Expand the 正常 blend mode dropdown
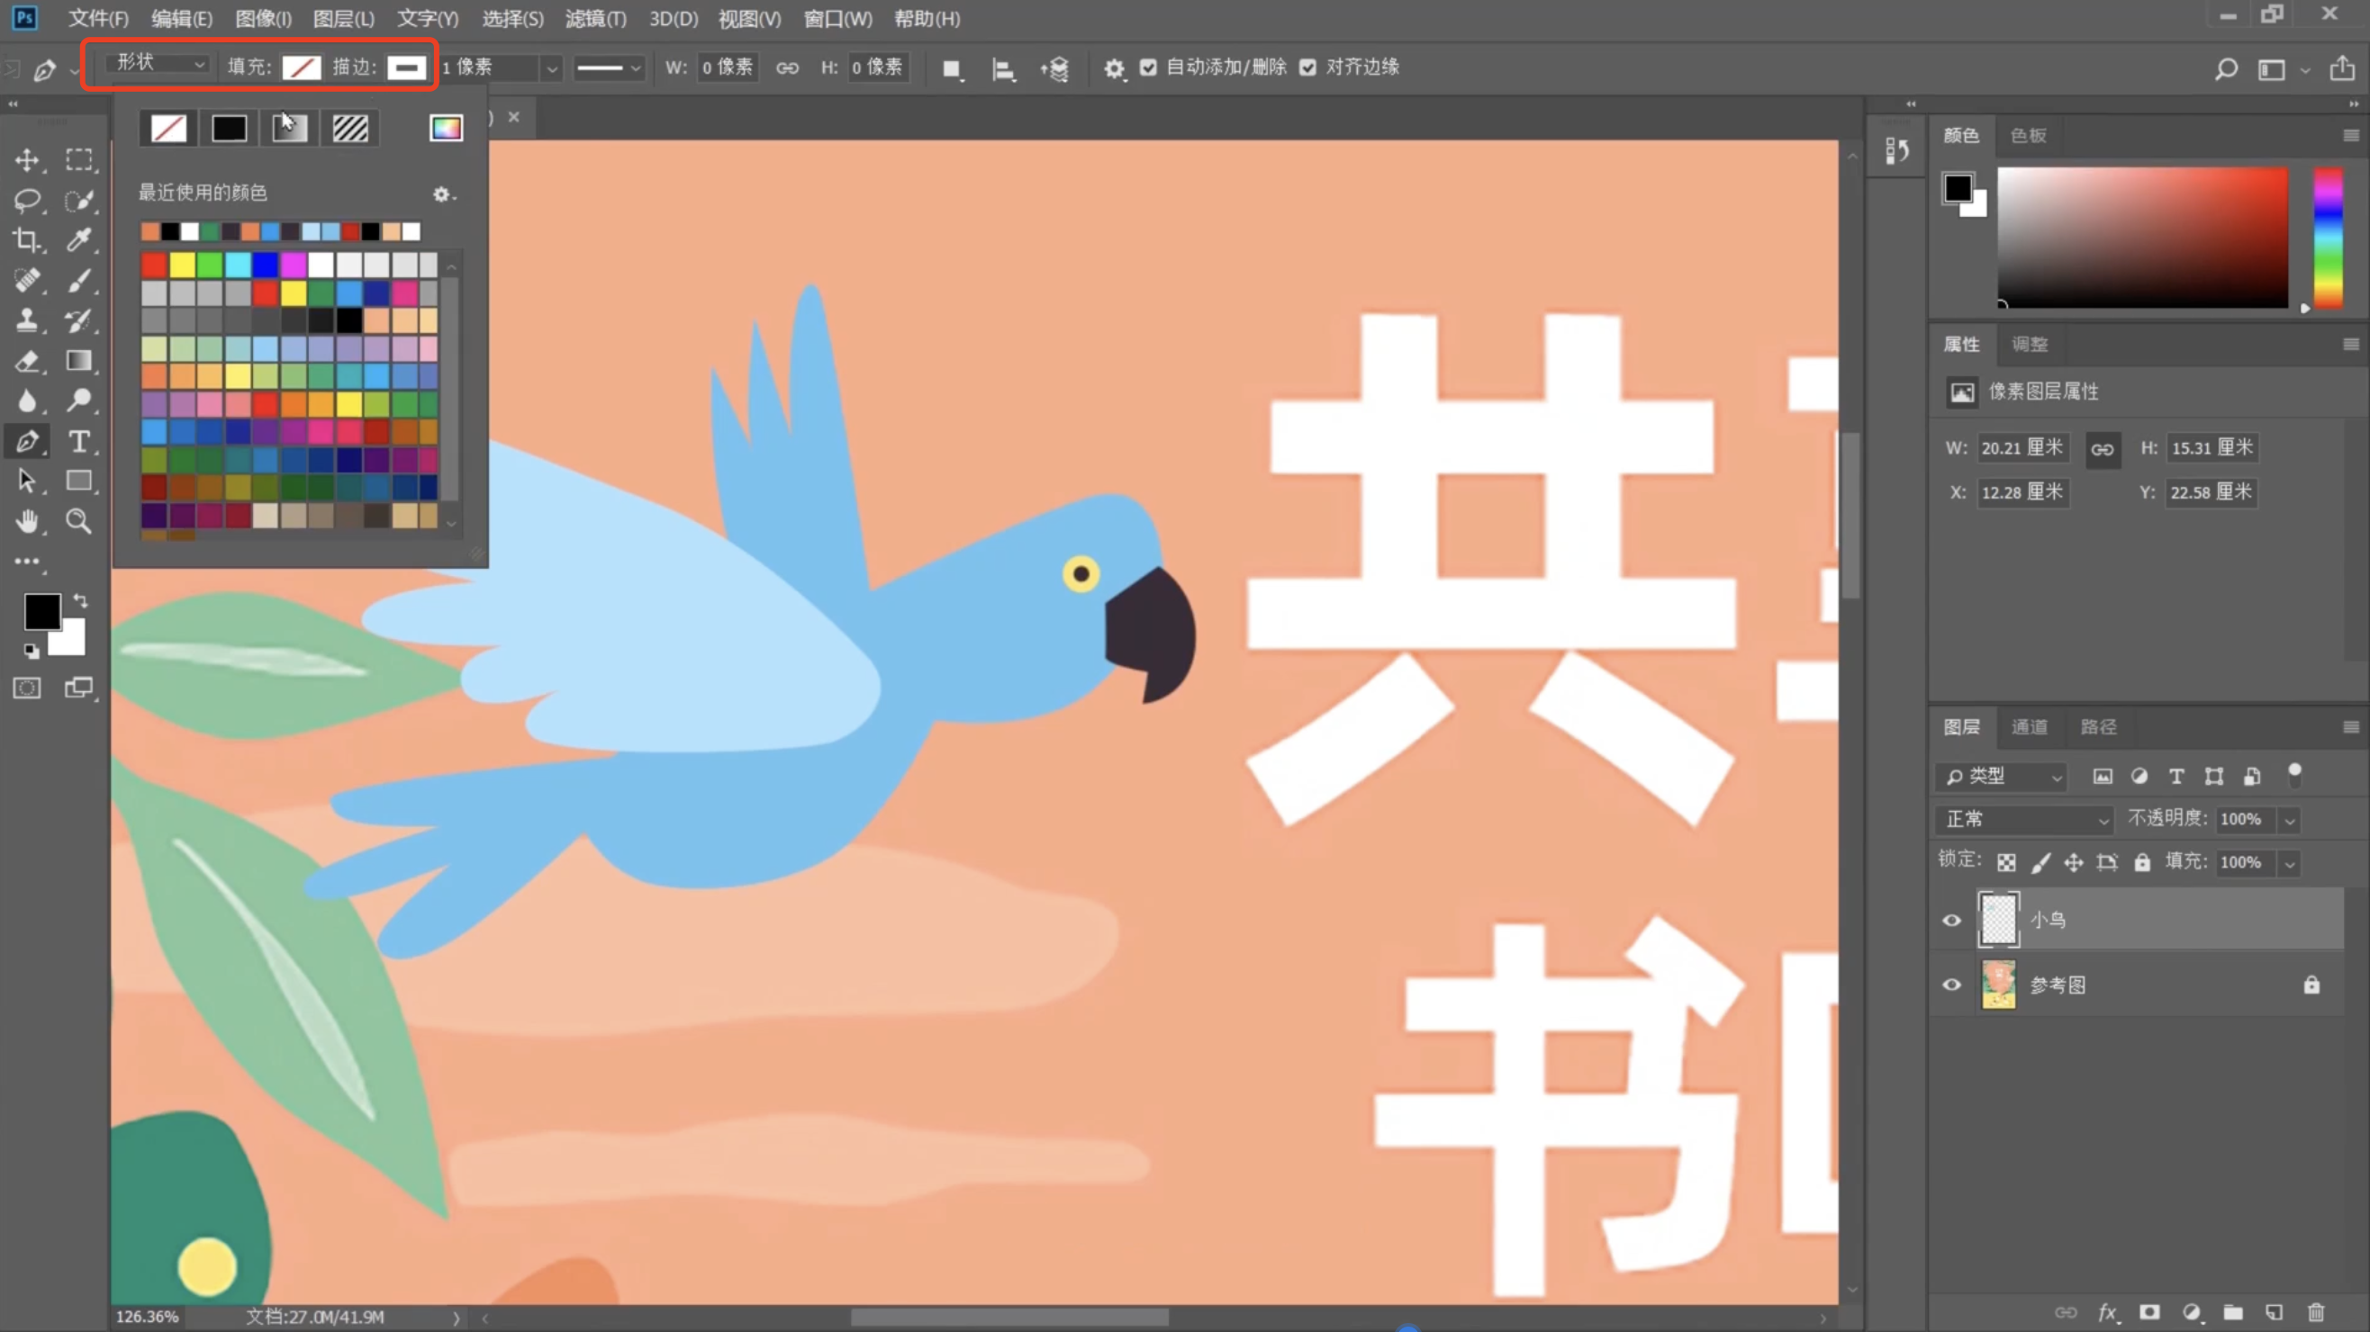2370x1332 pixels. click(x=2025, y=819)
